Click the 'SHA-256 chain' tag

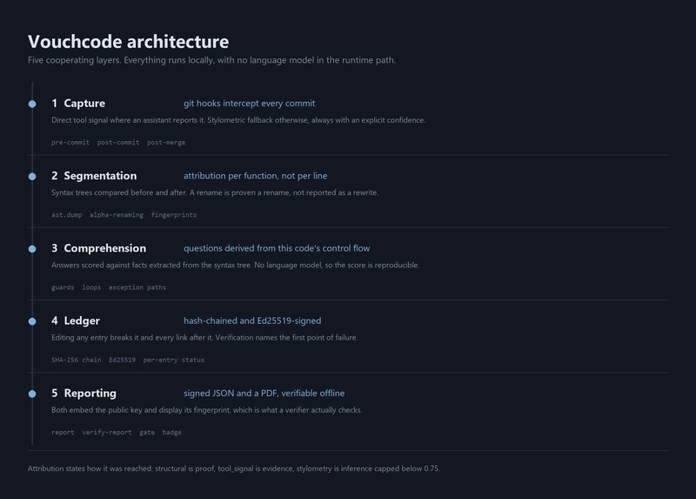click(x=77, y=360)
